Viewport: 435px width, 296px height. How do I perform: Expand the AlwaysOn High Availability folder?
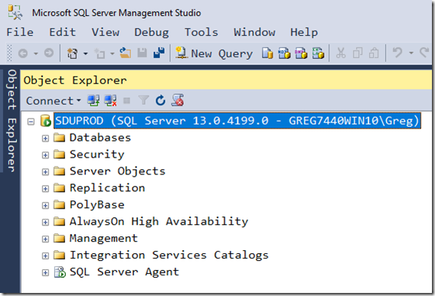point(45,222)
